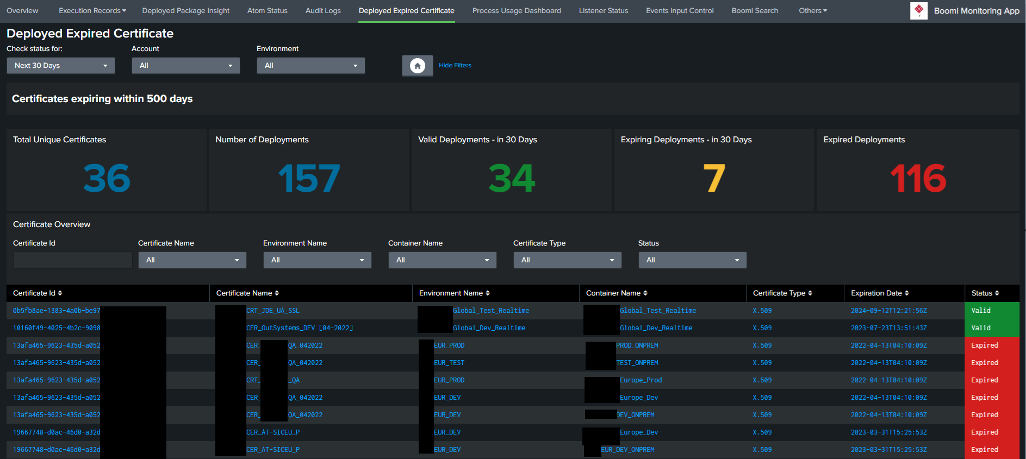Open the Environment Name filter dropdown
Screen dimensions: 1026x459
pos(318,260)
